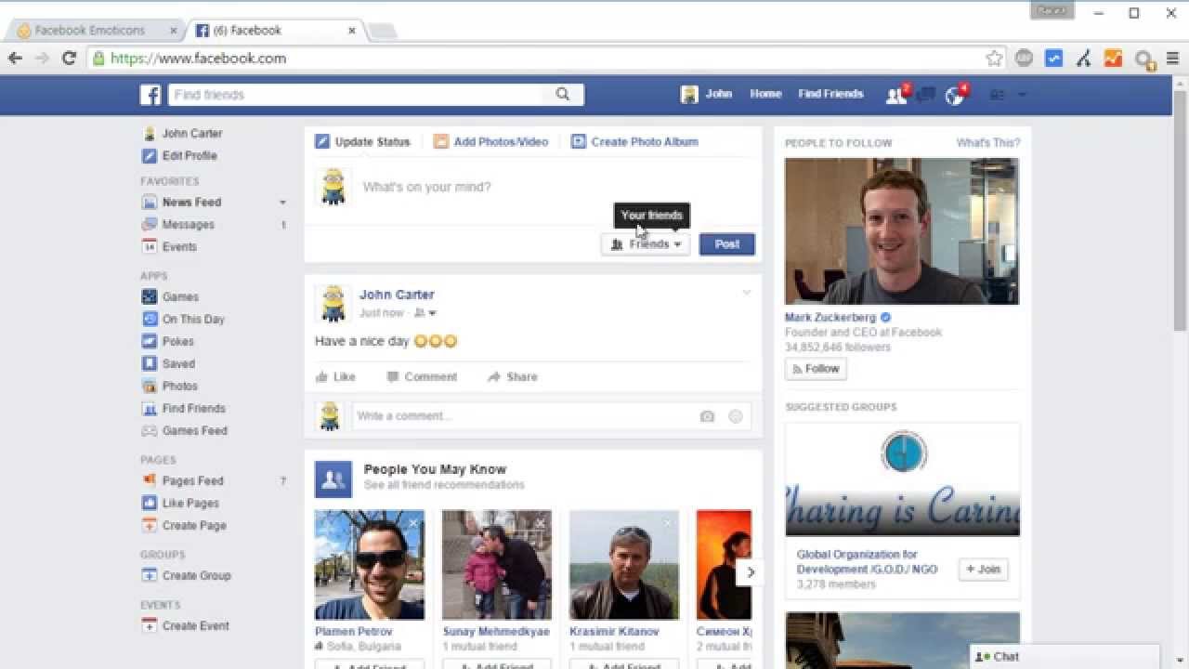The width and height of the screenshot is (1189, 669).
Task: Click the search magnifier icon
Action: tap(563, 94)
